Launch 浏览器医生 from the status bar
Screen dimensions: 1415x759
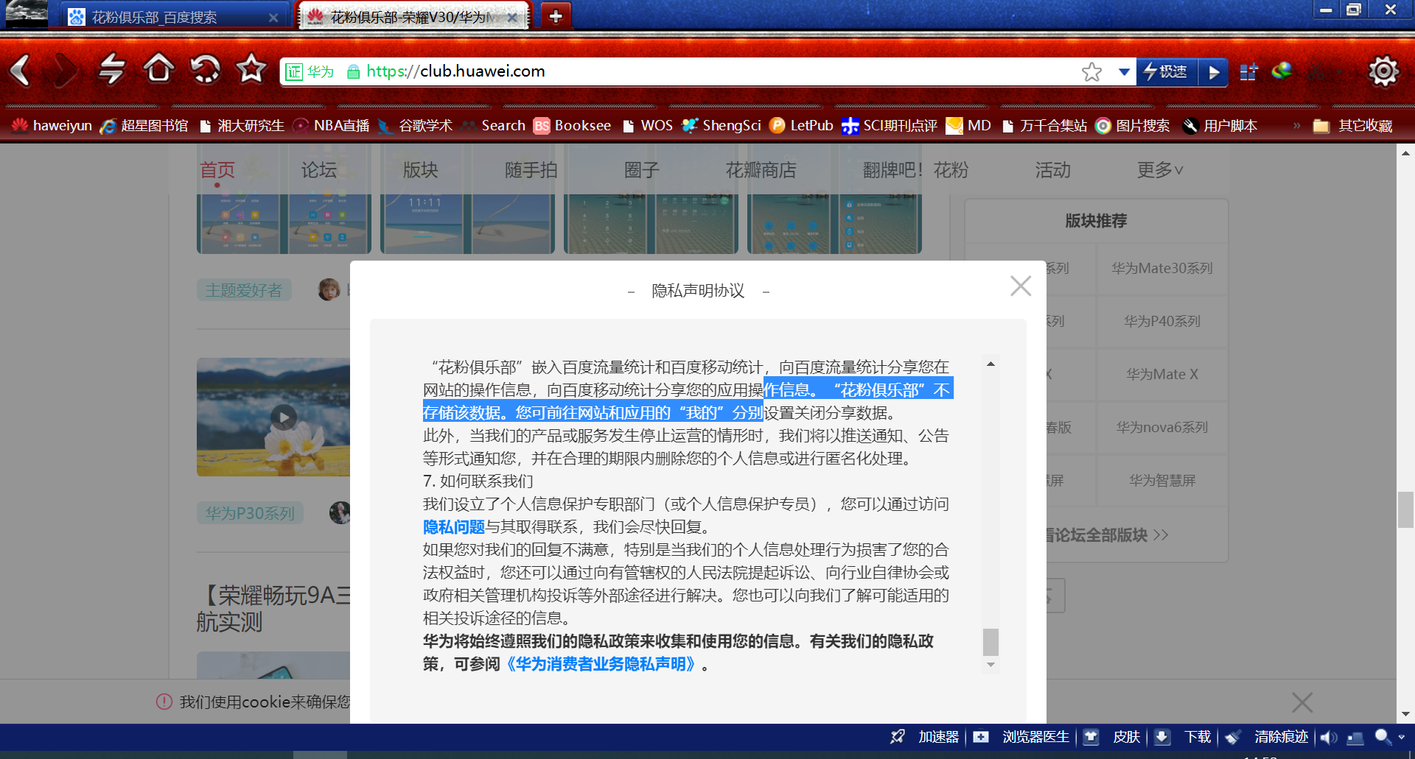click(x=1034, y=737)
